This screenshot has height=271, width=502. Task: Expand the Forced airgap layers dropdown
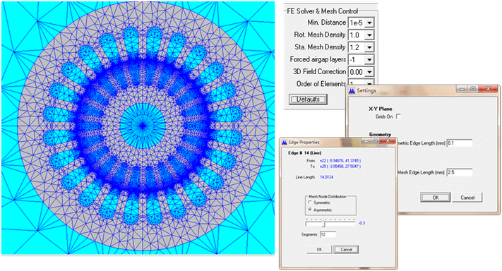[x=369, y=59]
